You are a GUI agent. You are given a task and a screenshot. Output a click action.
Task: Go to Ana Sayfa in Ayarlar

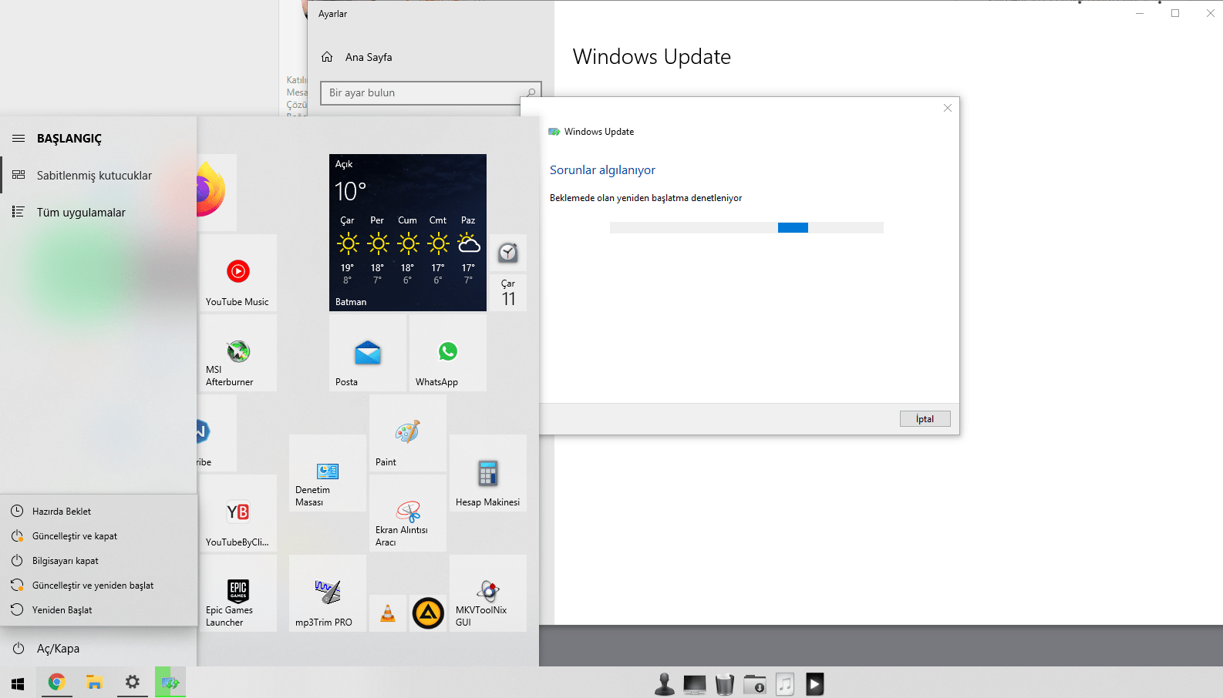coord(356,57)
